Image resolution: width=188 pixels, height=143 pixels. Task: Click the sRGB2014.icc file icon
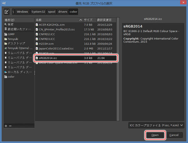tap(37, 58)
